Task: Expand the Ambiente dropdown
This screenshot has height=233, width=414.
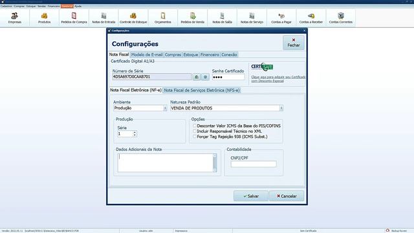Action: (165, 108)
